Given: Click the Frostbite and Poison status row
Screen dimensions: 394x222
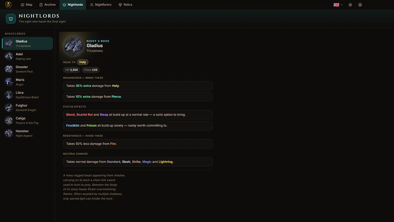Looking at the screenshot, I should [138, 126].
